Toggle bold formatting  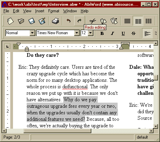click(102, 34)
